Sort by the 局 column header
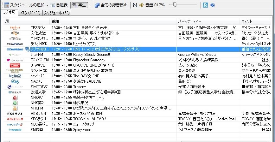 [26, 21]
